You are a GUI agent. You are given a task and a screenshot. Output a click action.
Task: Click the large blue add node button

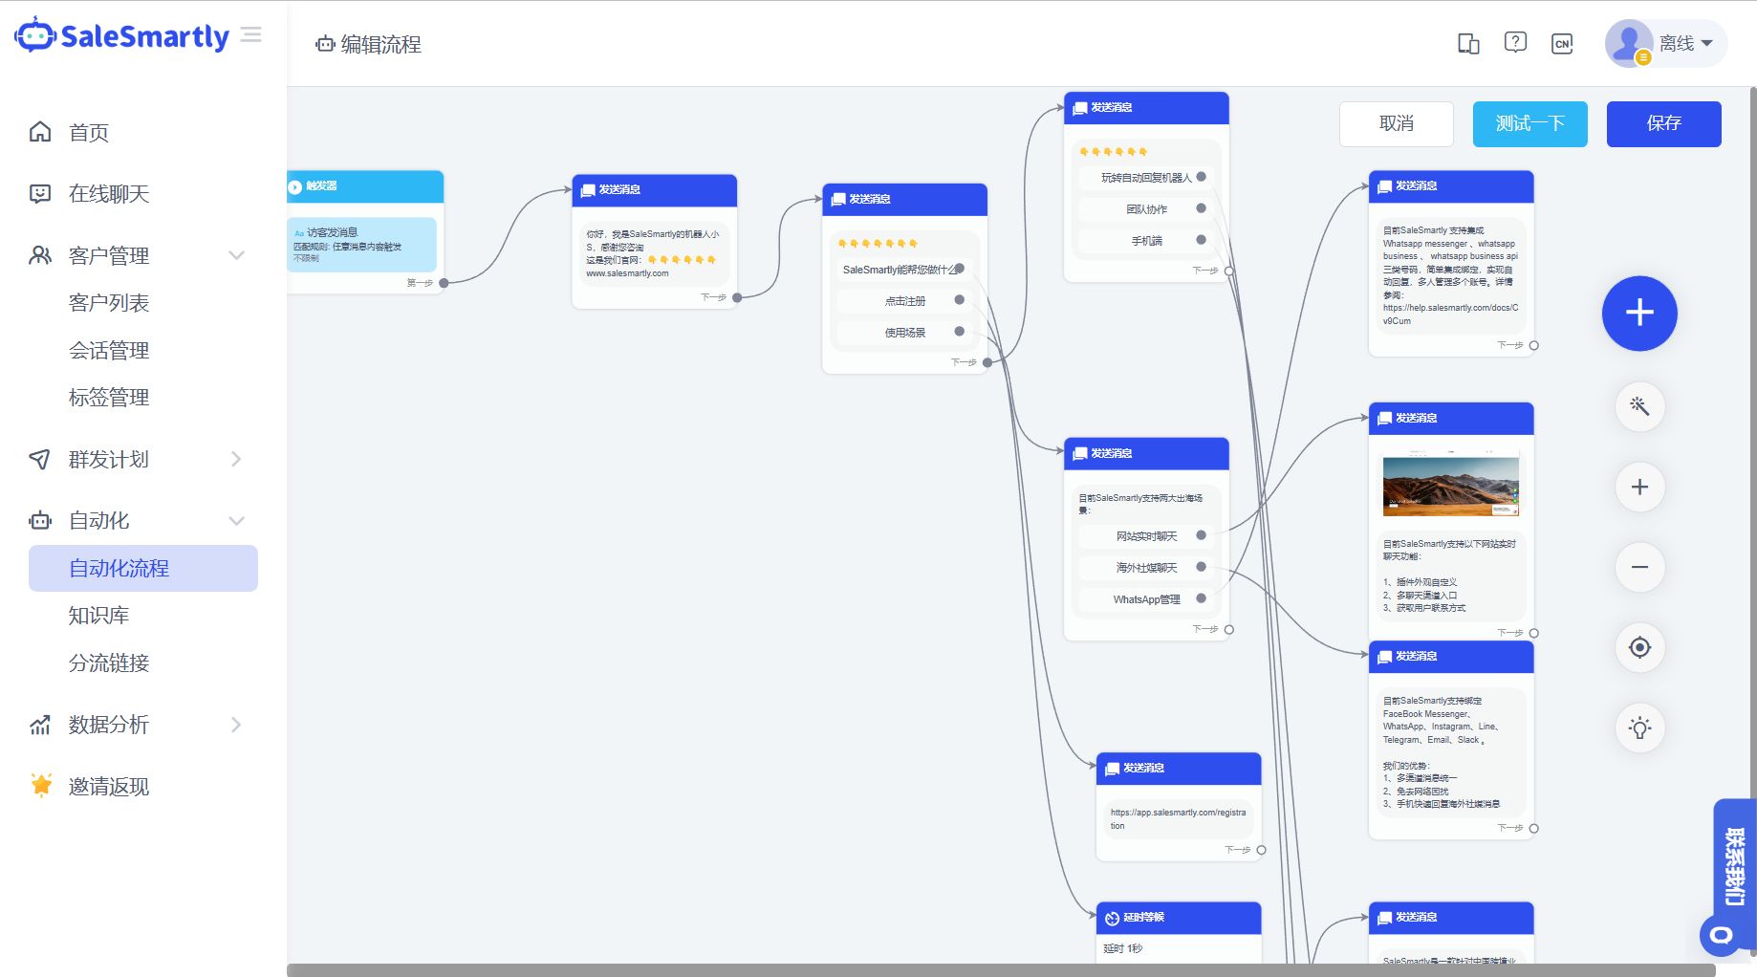tap(1639, 313)
